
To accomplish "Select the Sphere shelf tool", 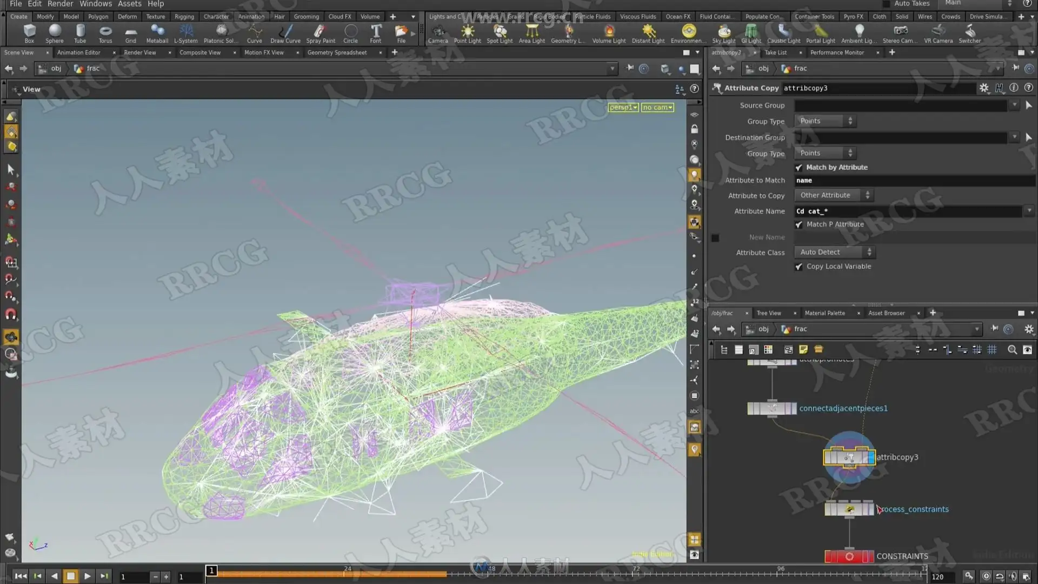I will tap(54, 33).
